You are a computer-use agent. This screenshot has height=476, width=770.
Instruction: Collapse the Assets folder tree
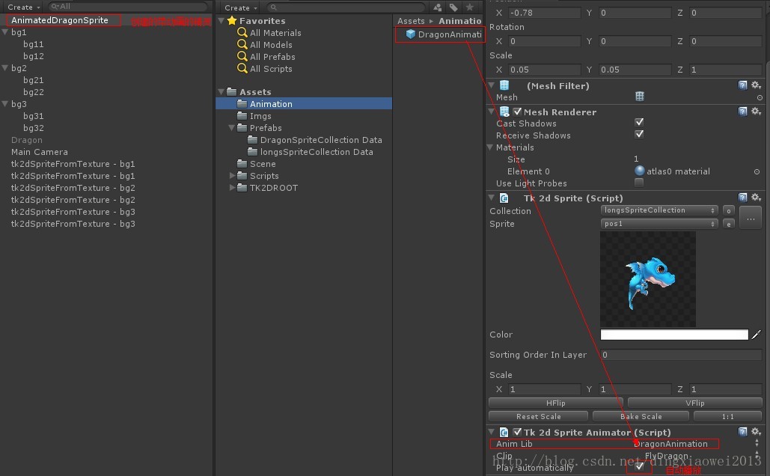221,92
